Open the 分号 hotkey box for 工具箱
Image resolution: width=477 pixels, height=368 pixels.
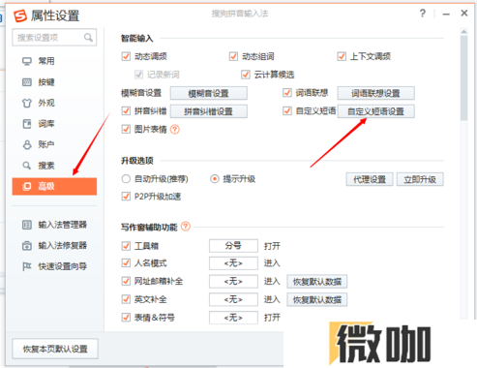pos(233,246)
